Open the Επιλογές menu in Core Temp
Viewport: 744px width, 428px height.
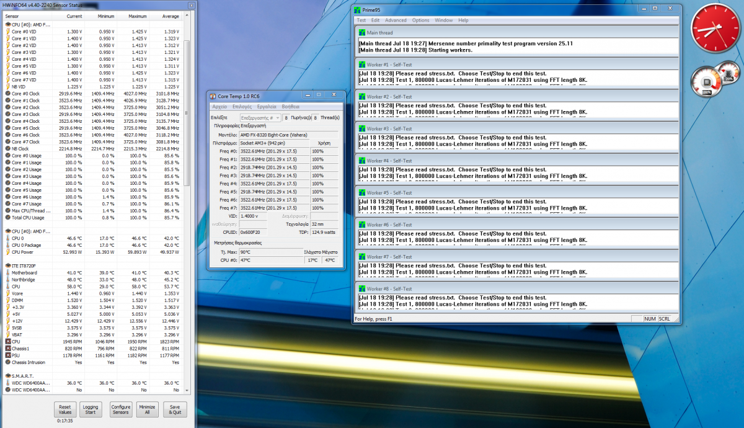point(242,107)
